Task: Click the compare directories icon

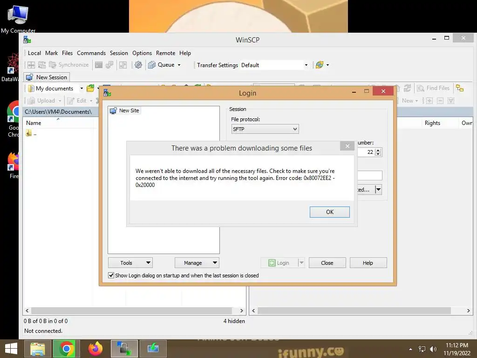Action: click(31, 65)
